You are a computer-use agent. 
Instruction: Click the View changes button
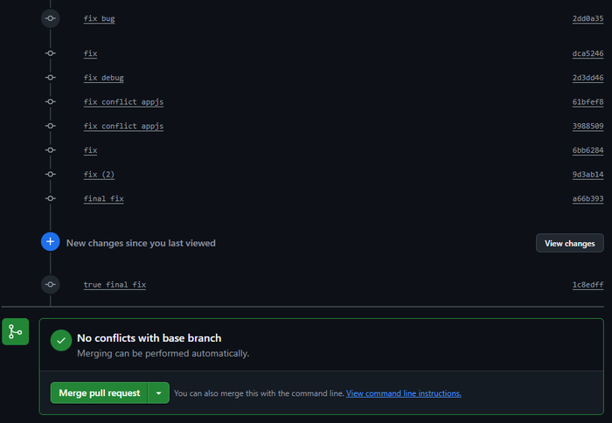tap(569, 243)
